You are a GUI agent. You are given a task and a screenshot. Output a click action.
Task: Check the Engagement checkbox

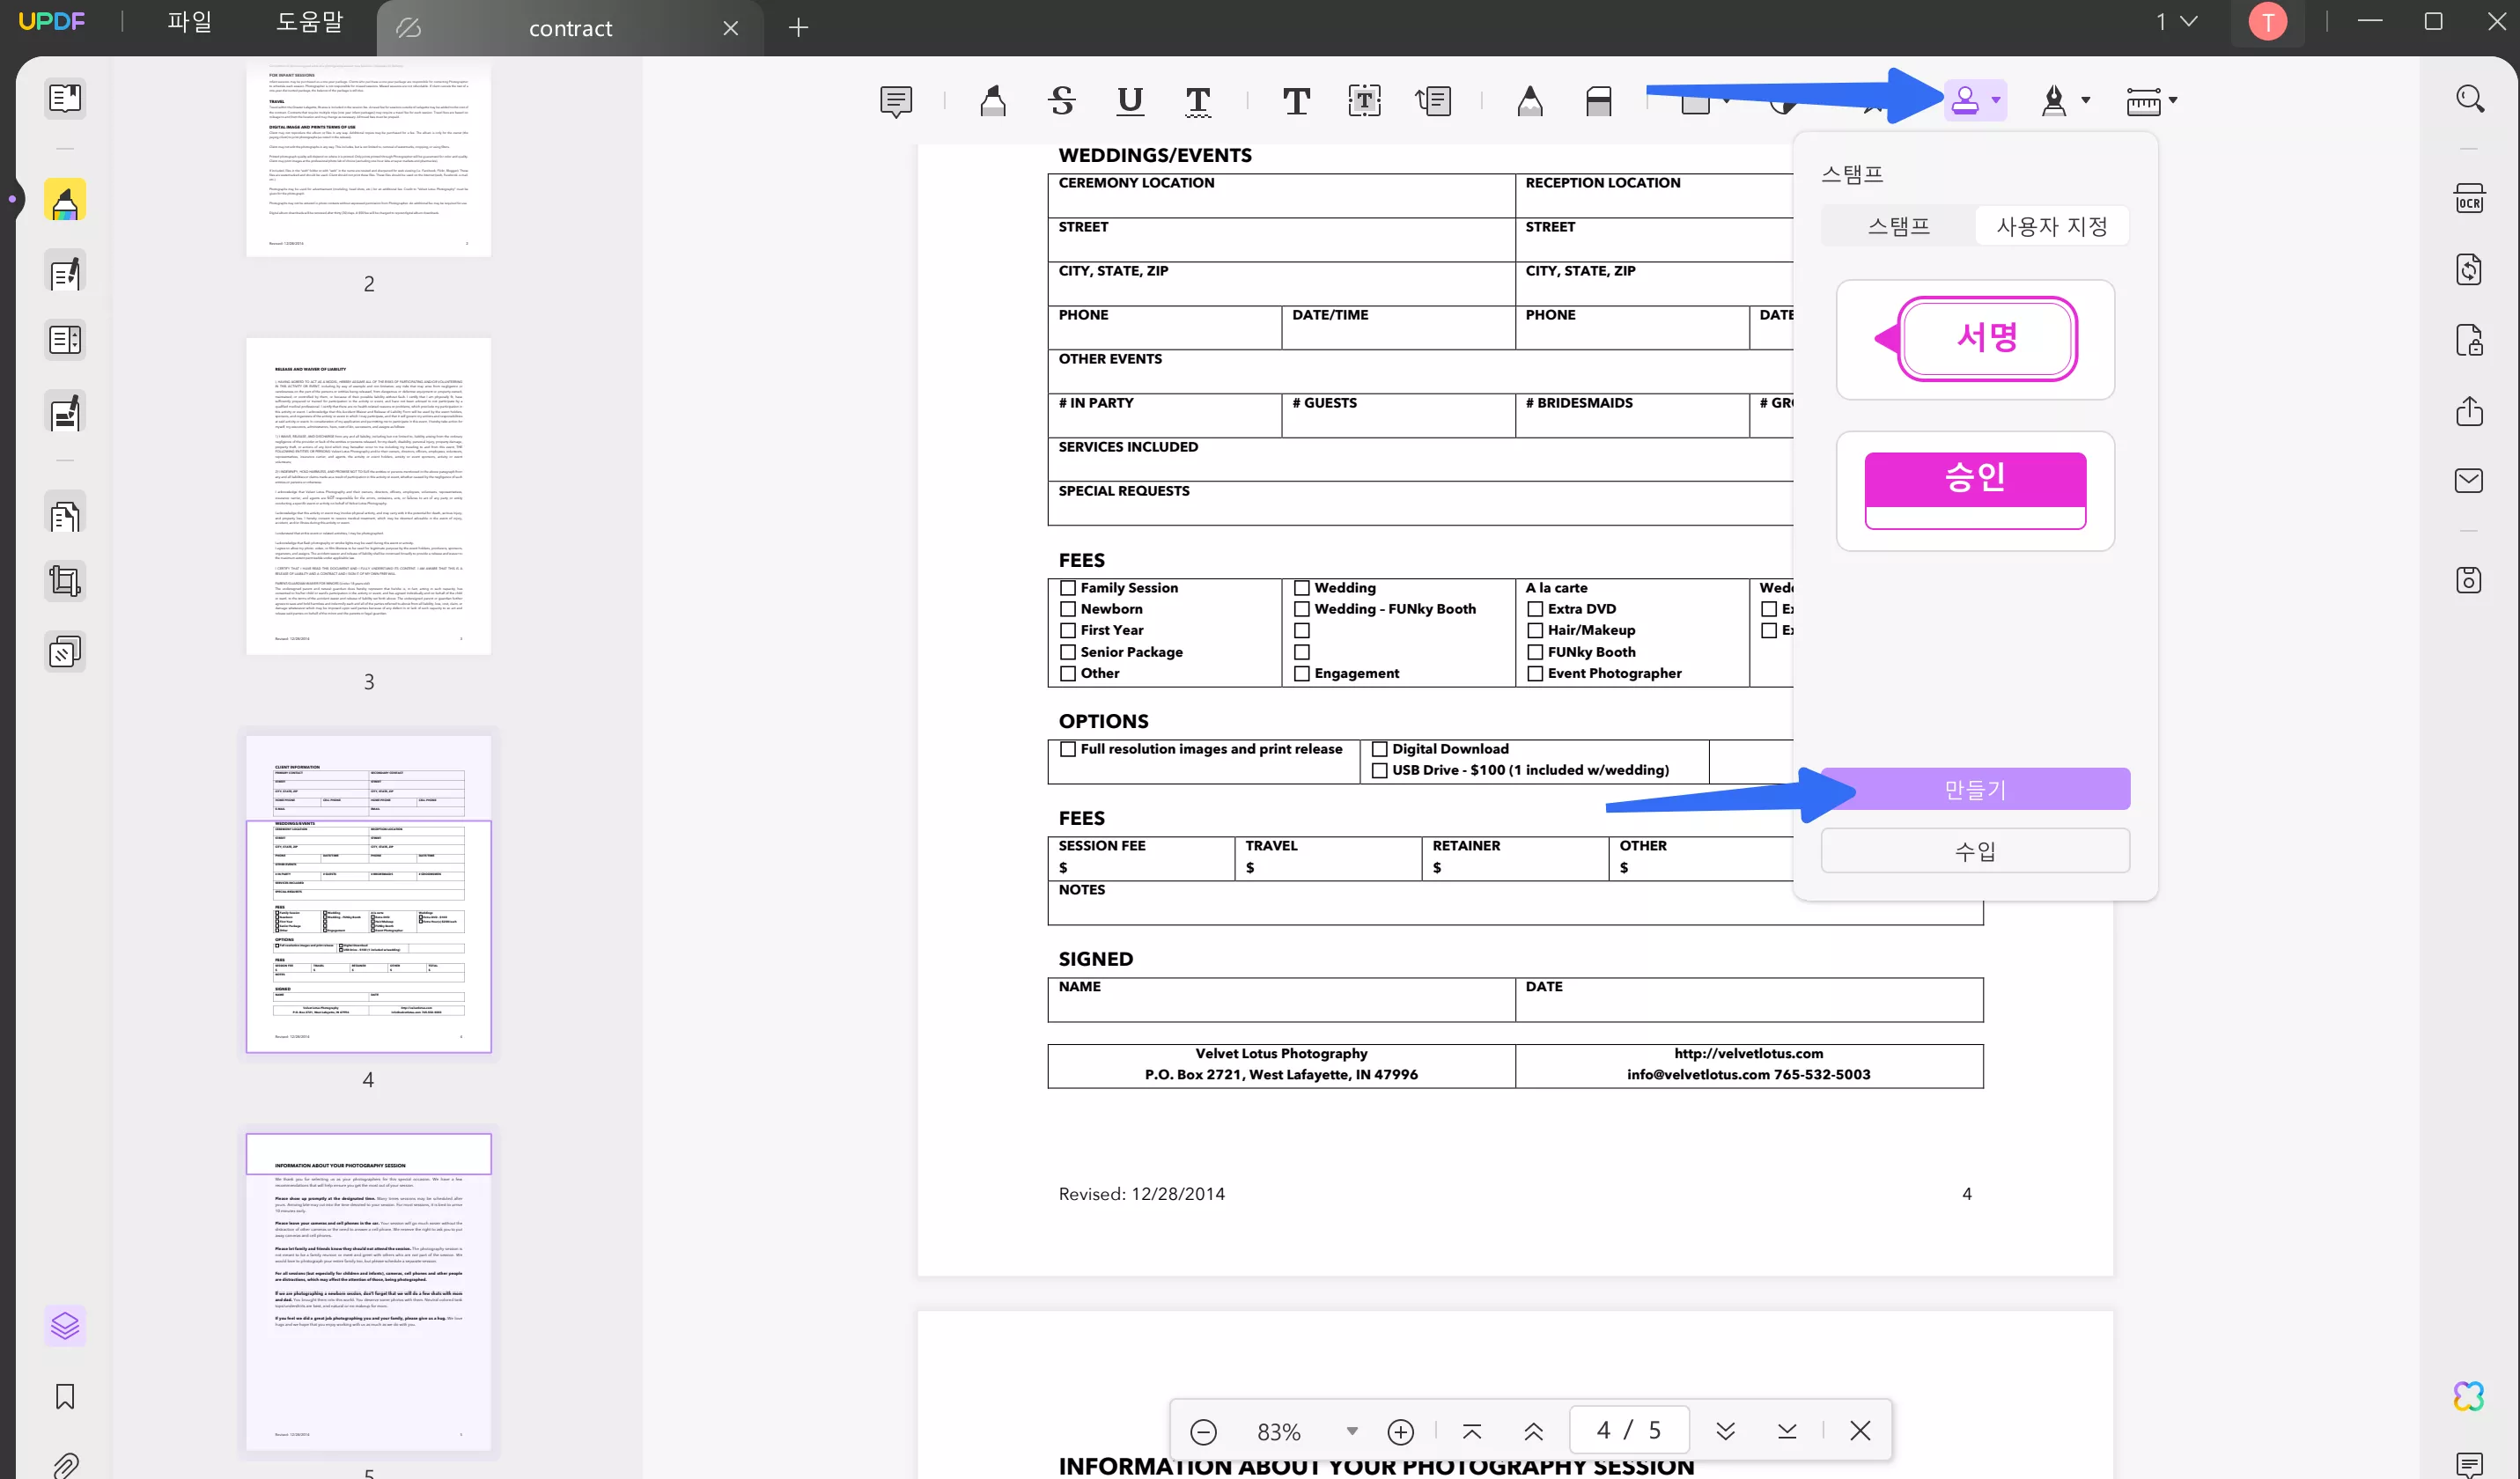[1302, 674]
